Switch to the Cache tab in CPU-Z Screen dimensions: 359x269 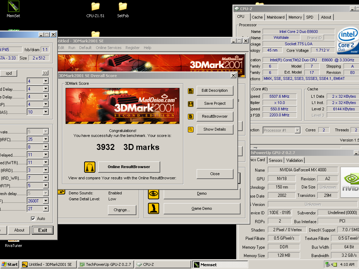coord(257,18)
